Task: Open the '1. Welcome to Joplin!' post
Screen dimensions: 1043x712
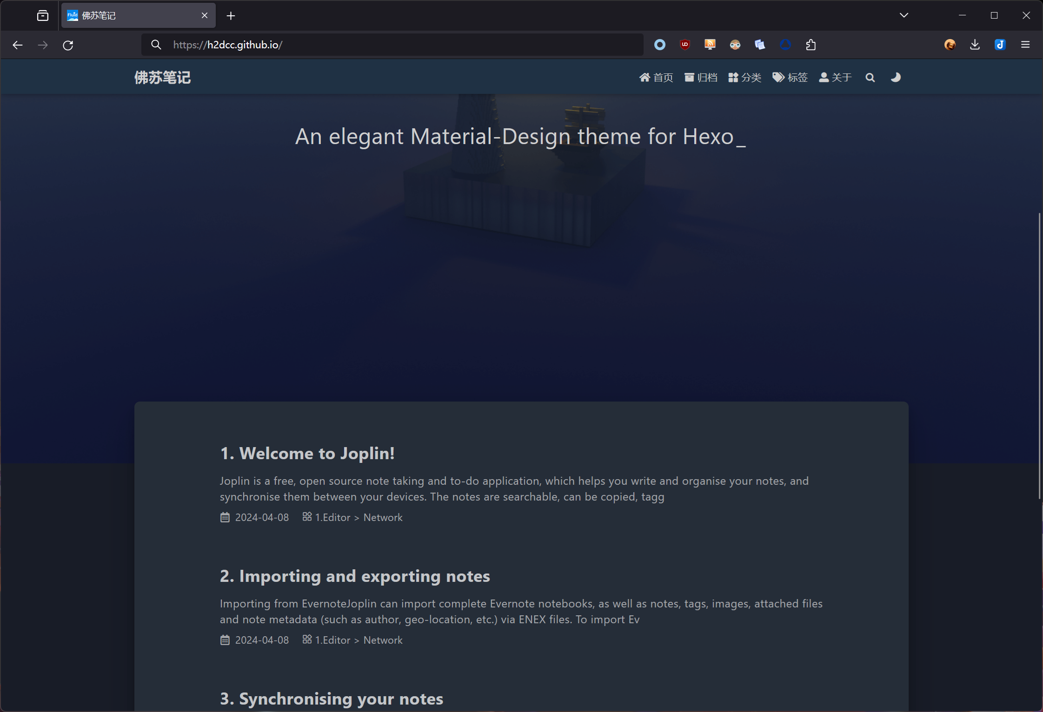Action: click(307, 453)
